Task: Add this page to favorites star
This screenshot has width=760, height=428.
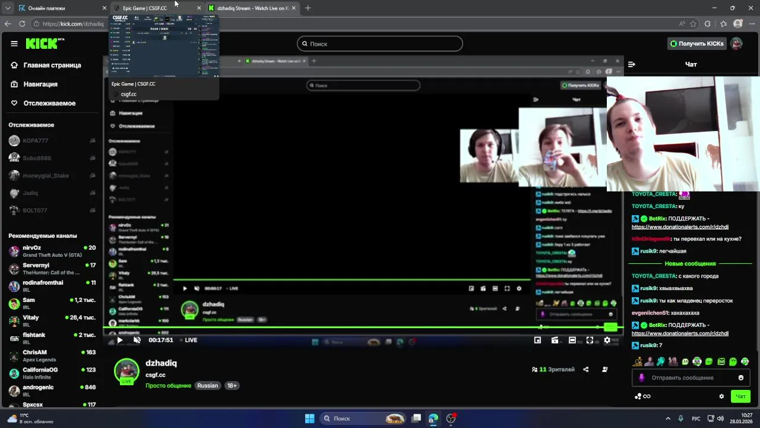Action: (693, 24)
